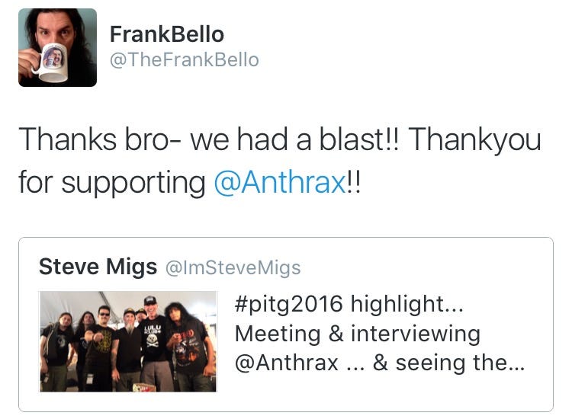Click the coffee mug in the avatar
Image resolution: width=572 pixels, height=419 pixels.
coord(52,62)
